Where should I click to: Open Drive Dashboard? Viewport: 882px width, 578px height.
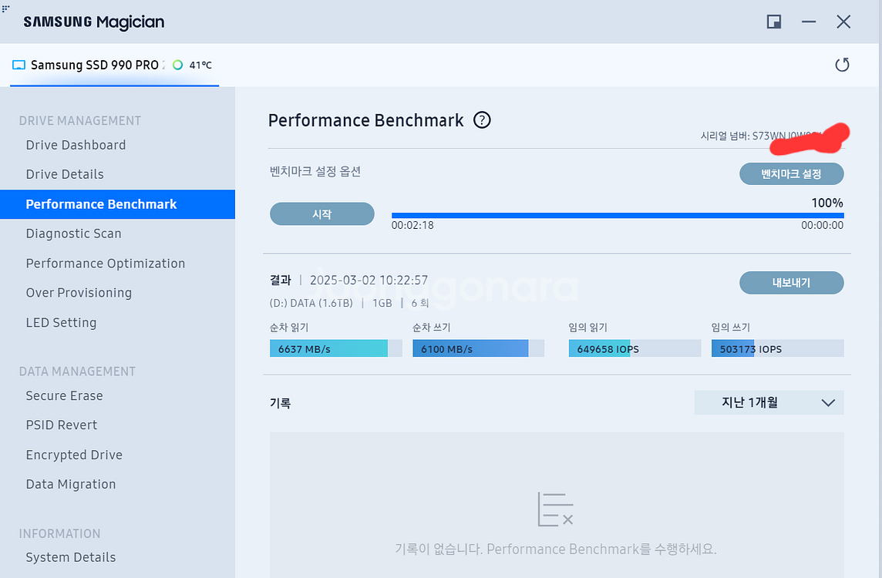point(76,145)
